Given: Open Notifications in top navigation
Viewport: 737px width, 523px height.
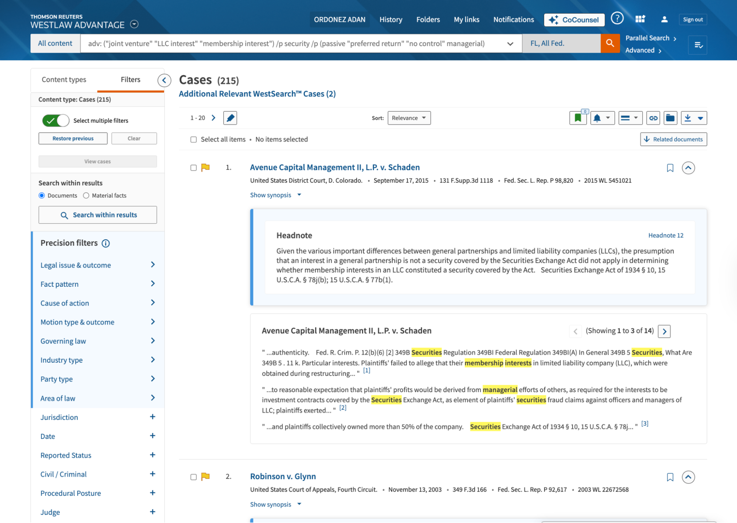Looking at the screenshot, I should (x=514, y=20).
